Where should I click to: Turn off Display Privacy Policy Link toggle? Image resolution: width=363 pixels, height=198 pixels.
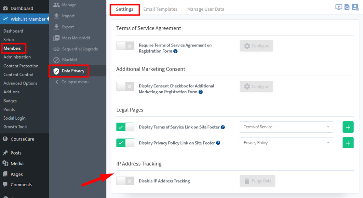coord(125,143)
